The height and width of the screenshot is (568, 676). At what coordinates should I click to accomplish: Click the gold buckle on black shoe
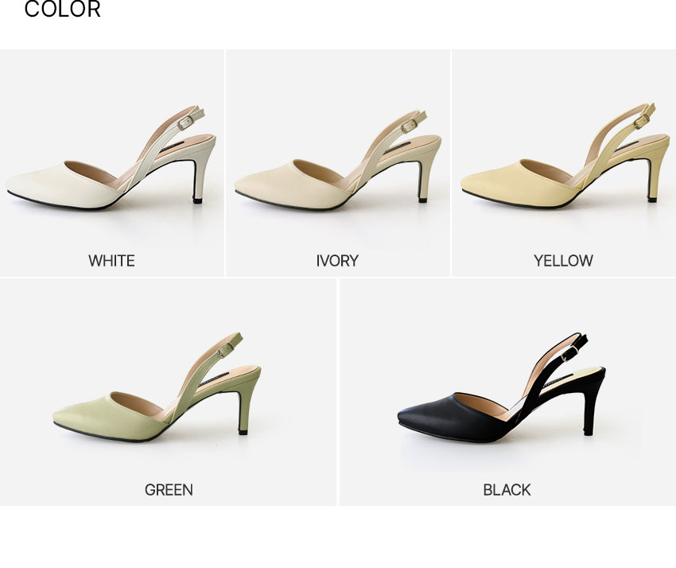pyautogui.click(x=569, y=355)
